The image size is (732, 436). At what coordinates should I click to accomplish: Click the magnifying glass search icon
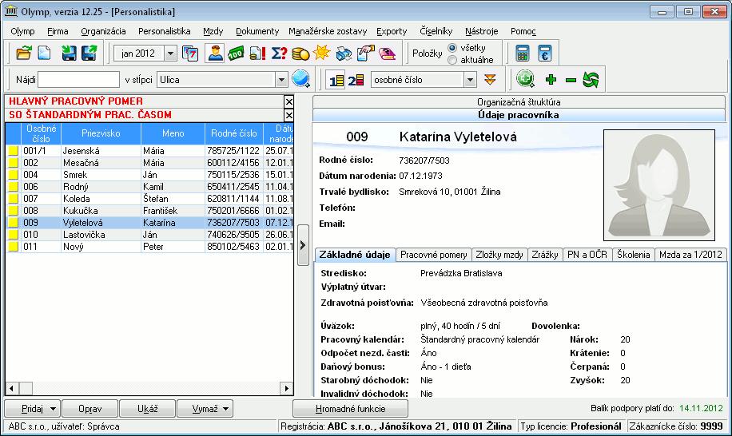(x=301, y=79)
